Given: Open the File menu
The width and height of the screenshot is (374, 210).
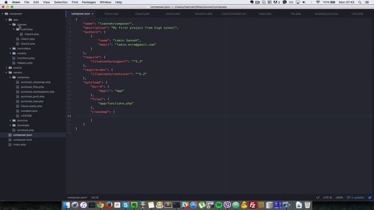Looking at the screenshot, I should (x=27, y=2).
